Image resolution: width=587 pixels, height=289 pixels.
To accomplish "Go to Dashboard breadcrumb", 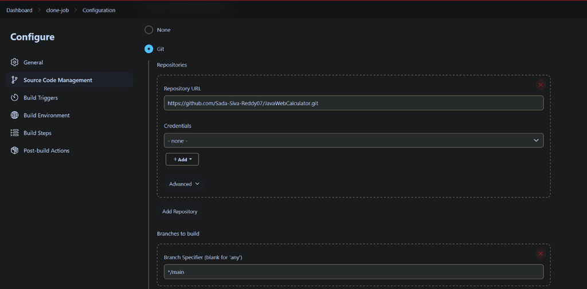I will point(19,10).
